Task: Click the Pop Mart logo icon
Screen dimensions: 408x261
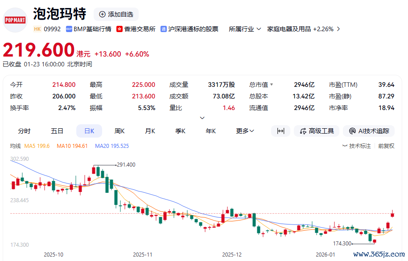Action: click(x=15, y=20)
